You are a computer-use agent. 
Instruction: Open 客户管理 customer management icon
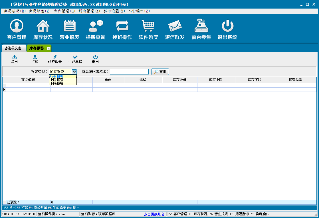17,26
